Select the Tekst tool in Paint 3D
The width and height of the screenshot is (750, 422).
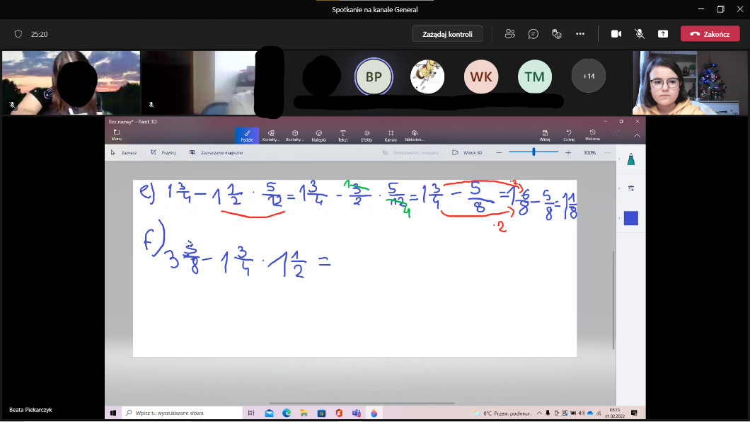point(342,135)
